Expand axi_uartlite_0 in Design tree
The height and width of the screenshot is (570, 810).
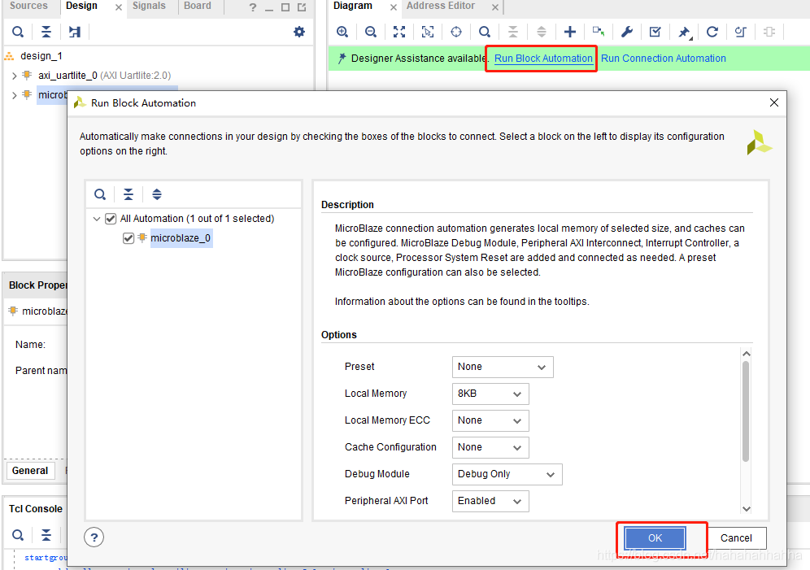click(14, 76)
